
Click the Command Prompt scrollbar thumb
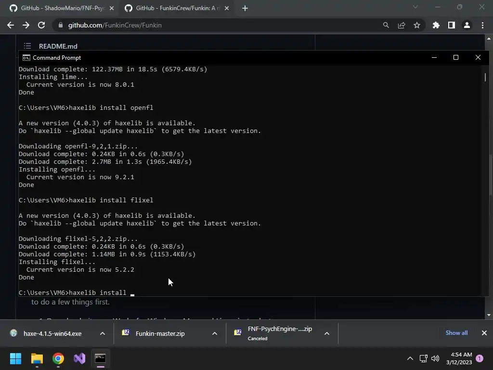click(485, 77)
